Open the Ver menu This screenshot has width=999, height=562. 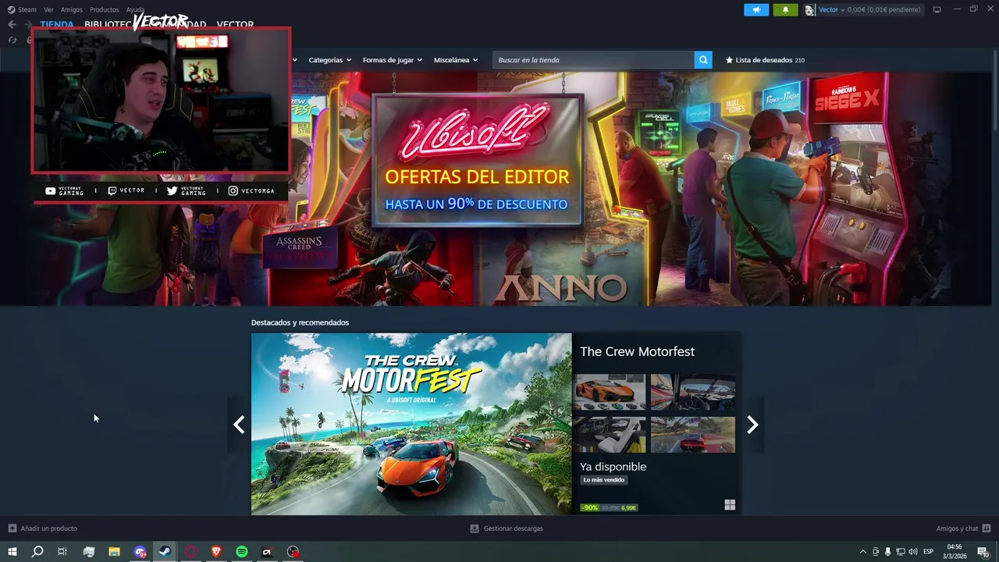(48, 9)
